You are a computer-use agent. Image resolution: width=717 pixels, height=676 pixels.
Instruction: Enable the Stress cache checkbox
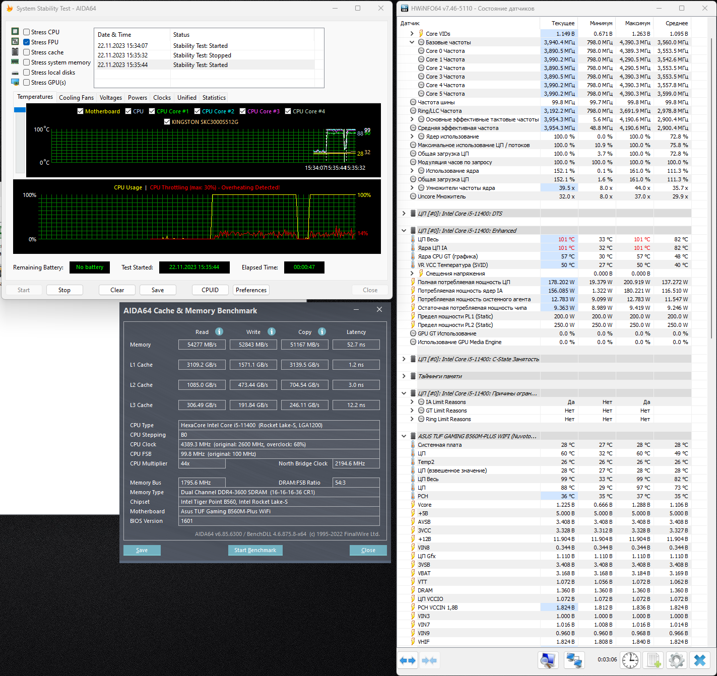(x=26, y=52)
